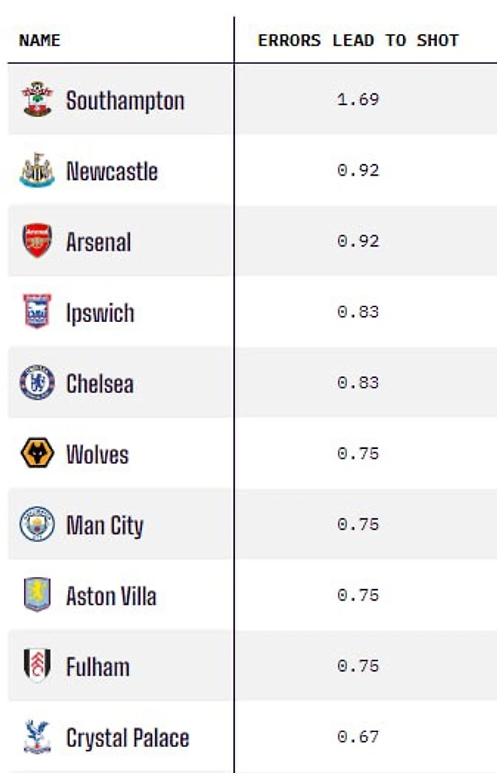Select the Arsenal team name

tap(99, 242)
